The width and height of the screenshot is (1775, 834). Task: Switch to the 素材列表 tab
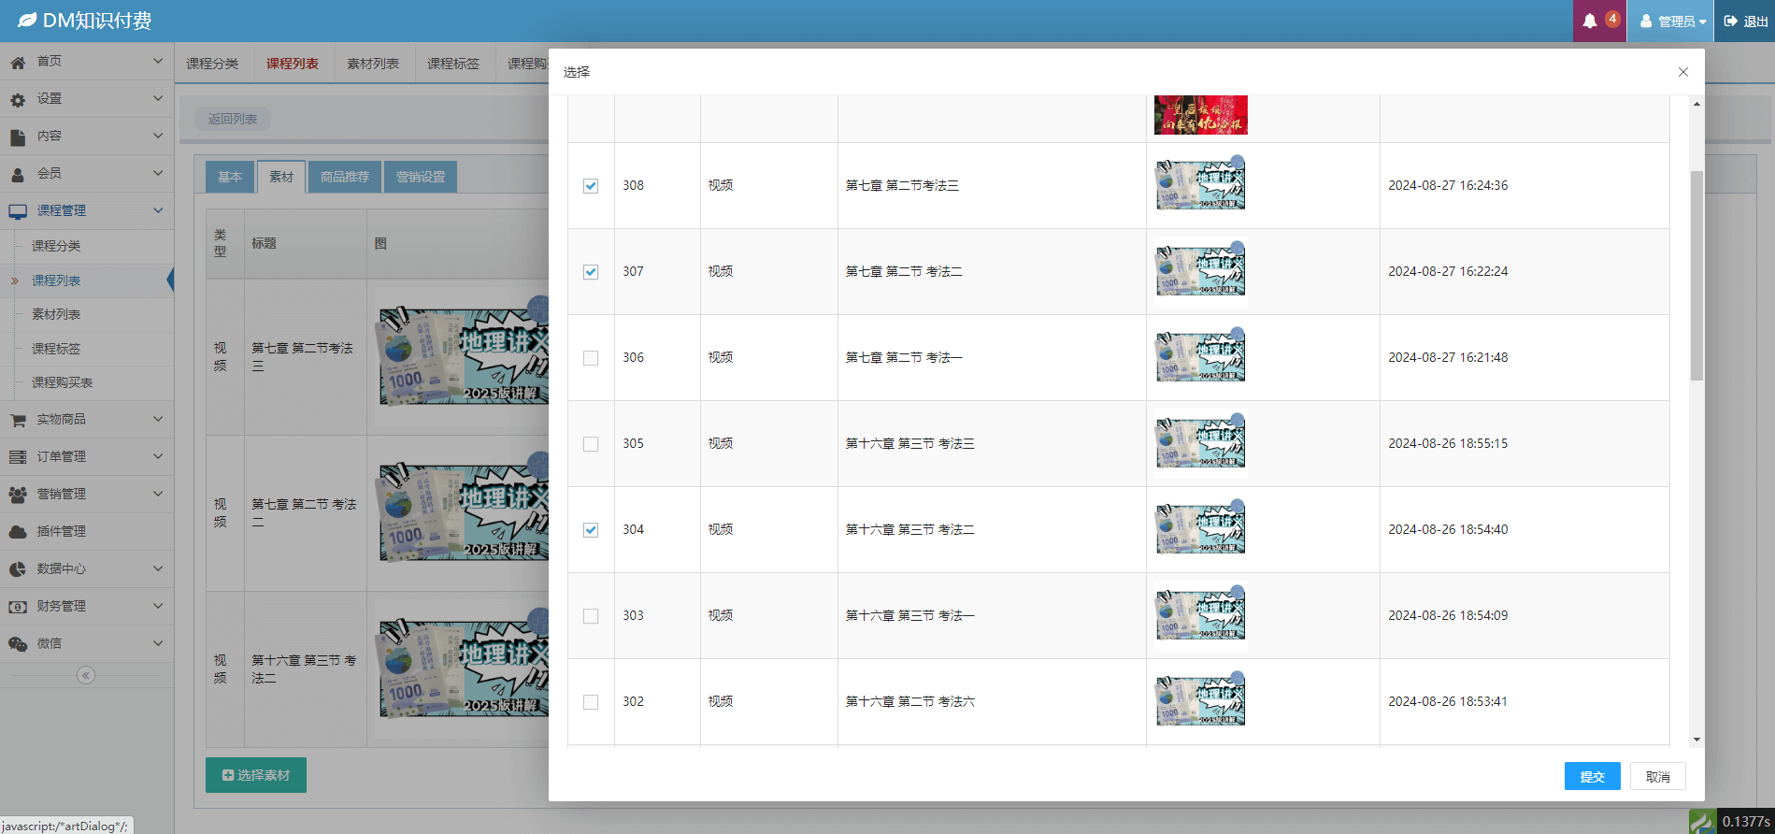click(x=373, y=64)
